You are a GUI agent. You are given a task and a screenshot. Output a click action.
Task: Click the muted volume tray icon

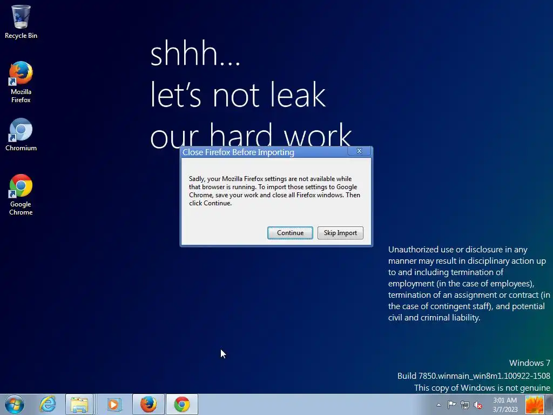pos(478,405)
